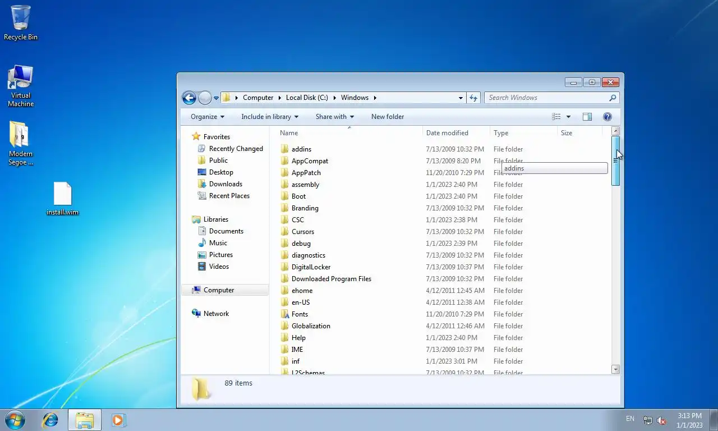Show the preview pane

click(587, 117)
